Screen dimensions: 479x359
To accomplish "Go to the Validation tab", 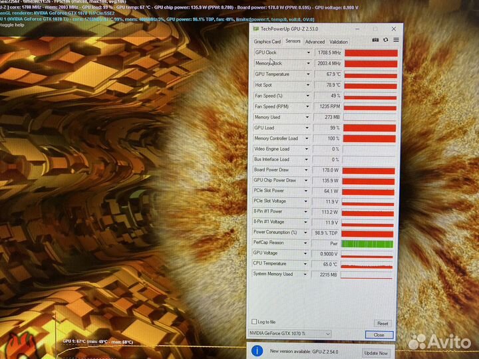I will click(x=339, y=41).
